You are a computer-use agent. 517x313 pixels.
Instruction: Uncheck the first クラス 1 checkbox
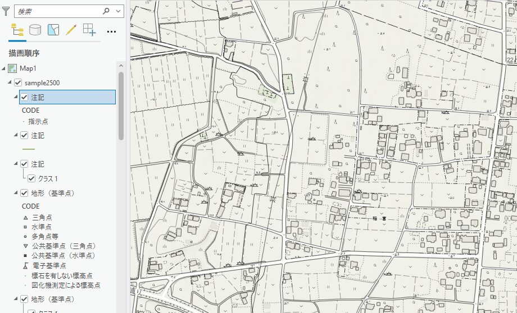click(x=31, y=179)
